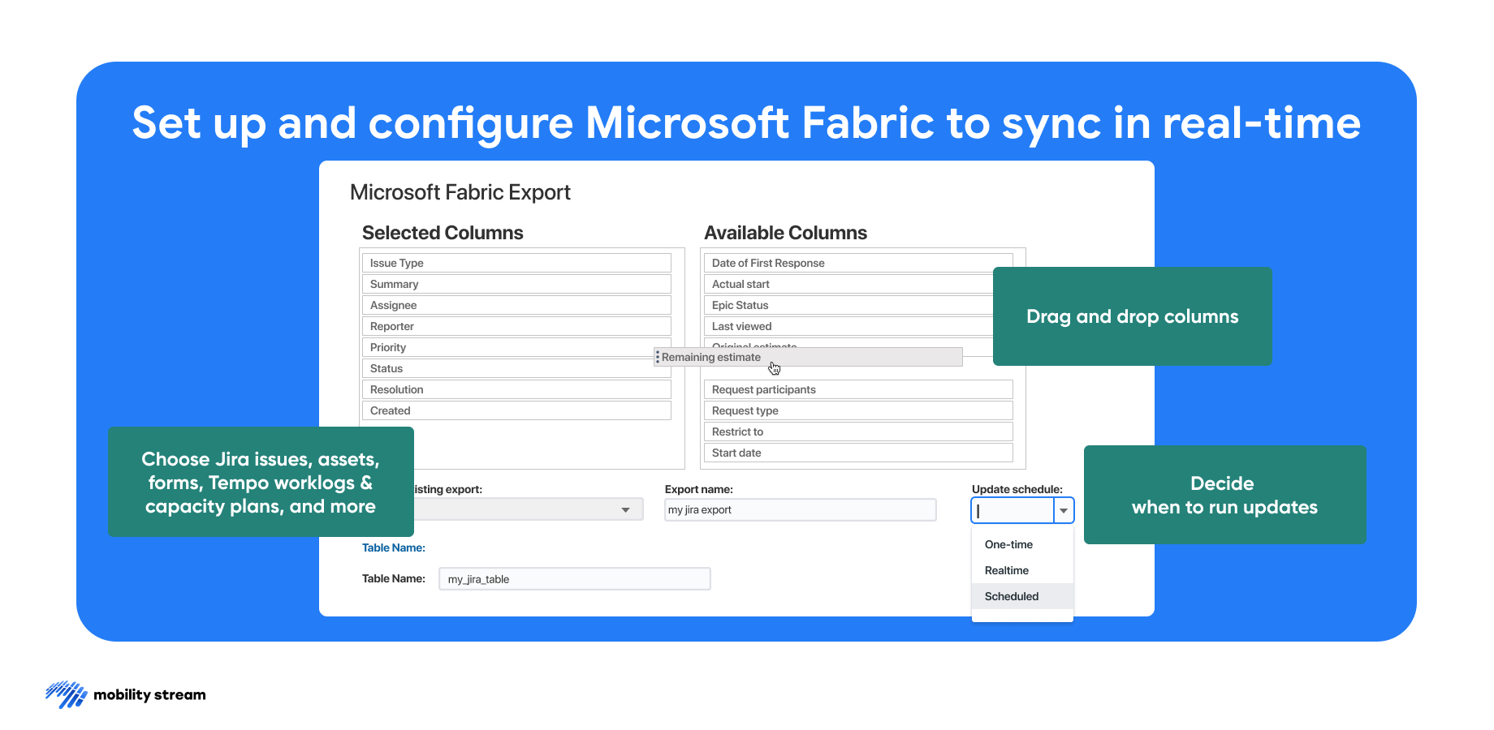Click the Selected Columns heading
The height and width of the screenshot is (730, 1494).
(x=443, y=233)
